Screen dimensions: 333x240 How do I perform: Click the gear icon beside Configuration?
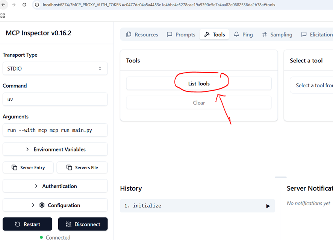42,205
